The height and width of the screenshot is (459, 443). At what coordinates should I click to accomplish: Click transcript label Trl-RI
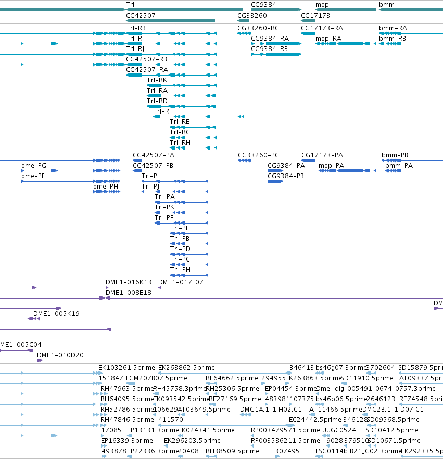[x=135, y=39]
